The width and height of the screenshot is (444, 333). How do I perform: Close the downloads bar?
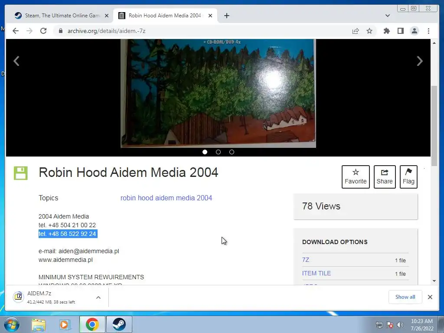tap(430, 297)
